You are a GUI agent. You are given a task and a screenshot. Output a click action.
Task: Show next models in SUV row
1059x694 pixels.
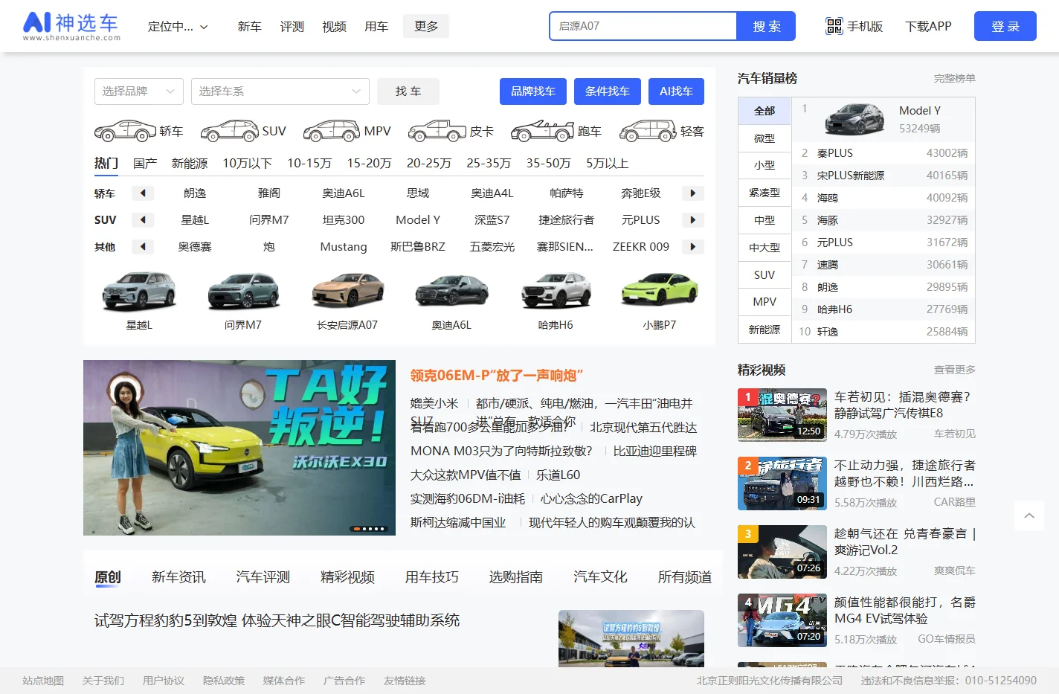coord(692,220)
